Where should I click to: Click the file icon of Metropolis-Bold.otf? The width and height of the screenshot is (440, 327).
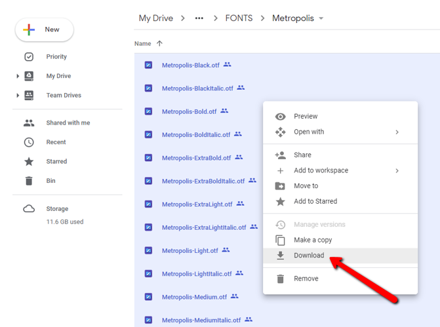(x=148, y=111)
